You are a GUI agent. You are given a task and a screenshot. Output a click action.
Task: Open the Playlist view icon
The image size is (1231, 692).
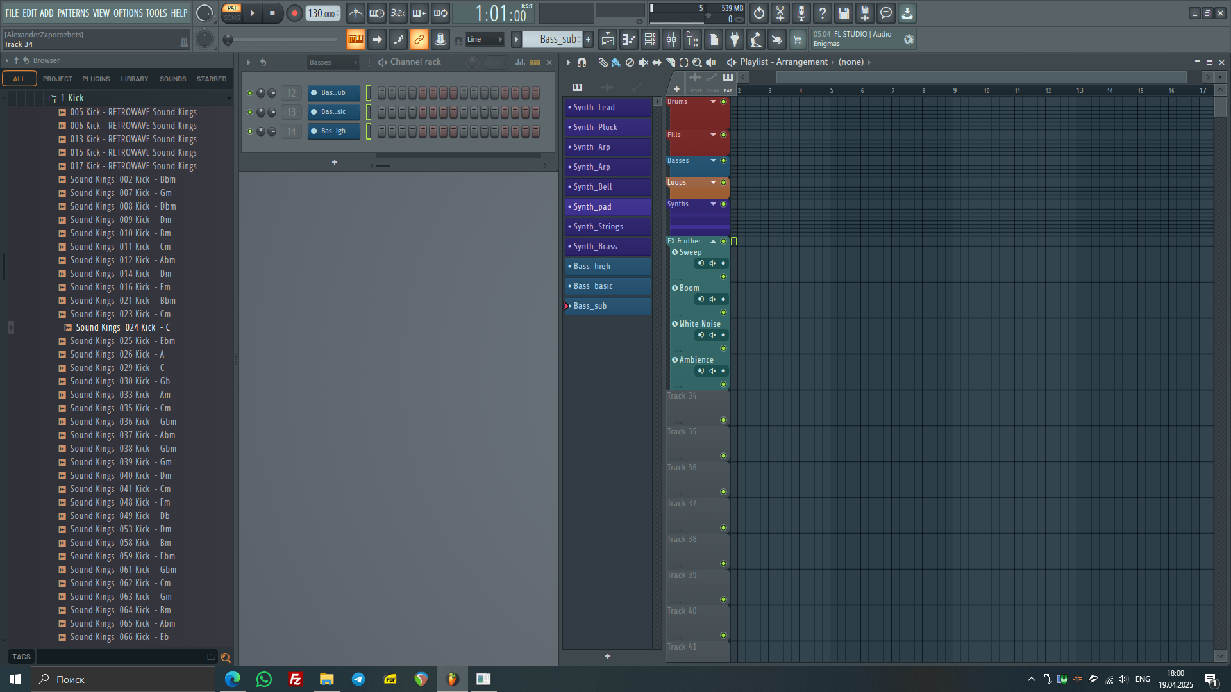(608, 40)
